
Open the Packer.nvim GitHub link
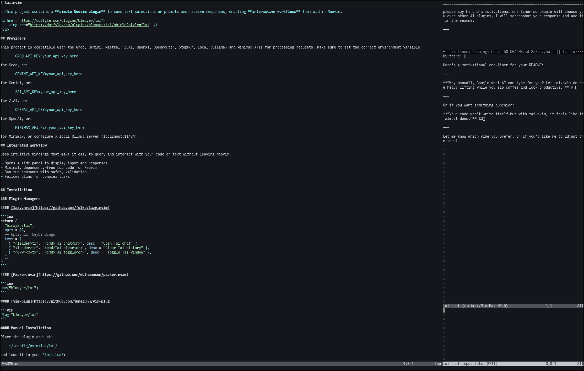pyautogui.click(x=70, y=275)
